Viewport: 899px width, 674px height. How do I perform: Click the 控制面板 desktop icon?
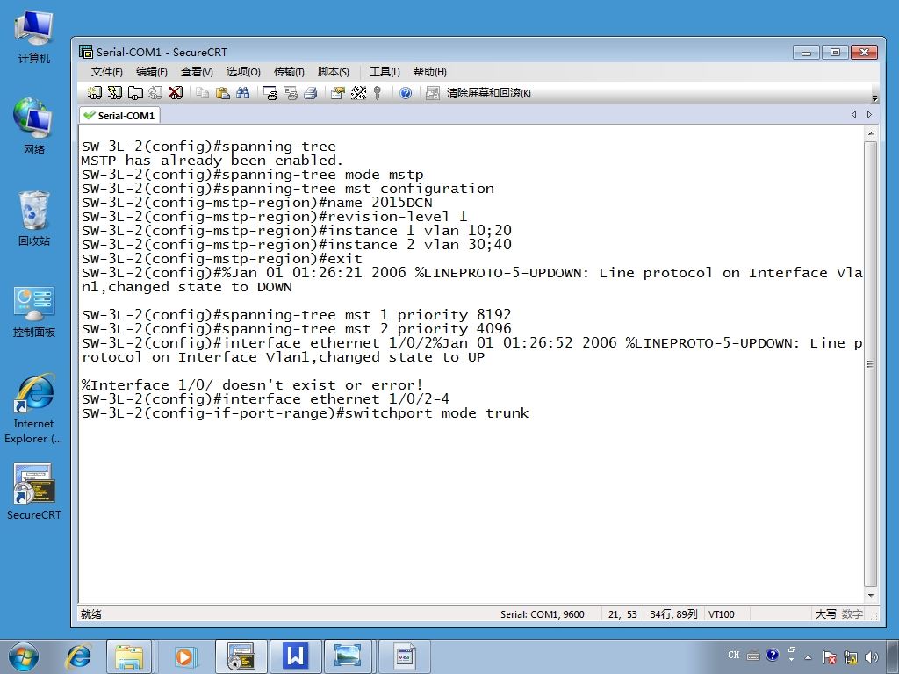click(x=34, y=311)
